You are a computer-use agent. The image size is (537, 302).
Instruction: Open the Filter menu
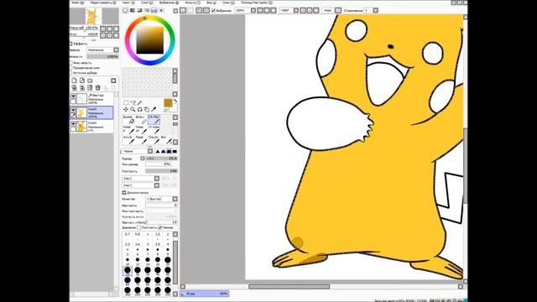[x=192, y=3]
